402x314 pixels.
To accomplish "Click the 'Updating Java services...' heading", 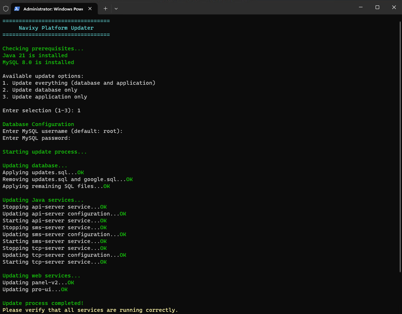I will tap(43, 200).
